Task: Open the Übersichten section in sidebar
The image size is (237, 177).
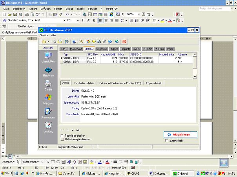Action: pyautogui.click(x=48, y=57)
